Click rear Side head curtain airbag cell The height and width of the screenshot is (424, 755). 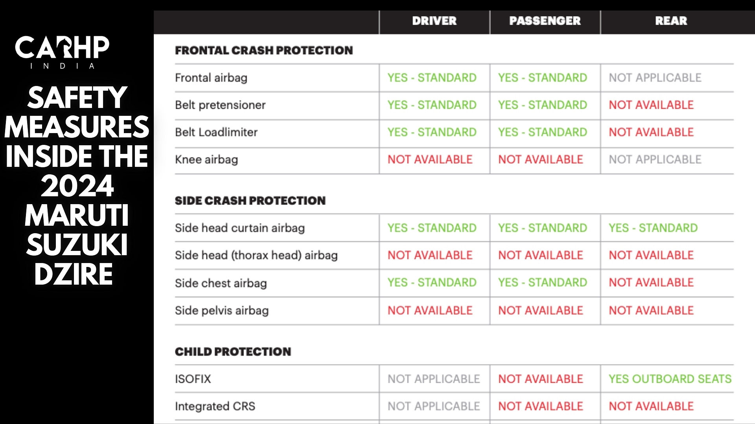coord(653,228)
